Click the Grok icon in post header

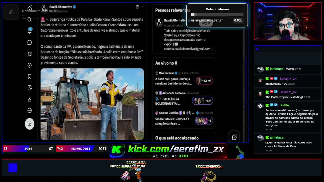coord(137,7)
